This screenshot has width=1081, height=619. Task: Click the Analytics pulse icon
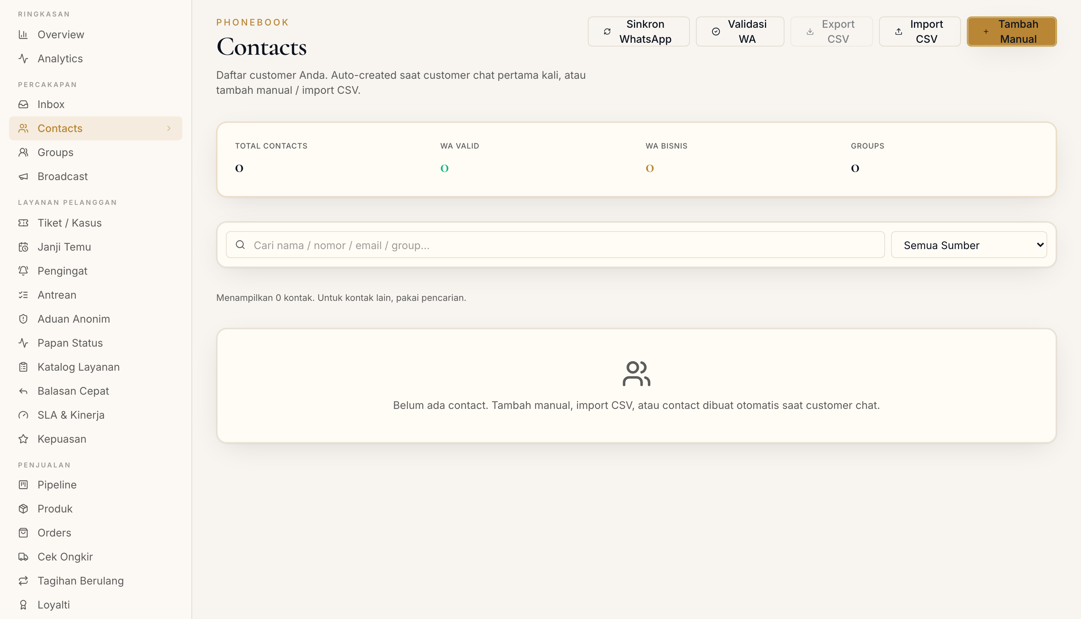tap(23, 59)
